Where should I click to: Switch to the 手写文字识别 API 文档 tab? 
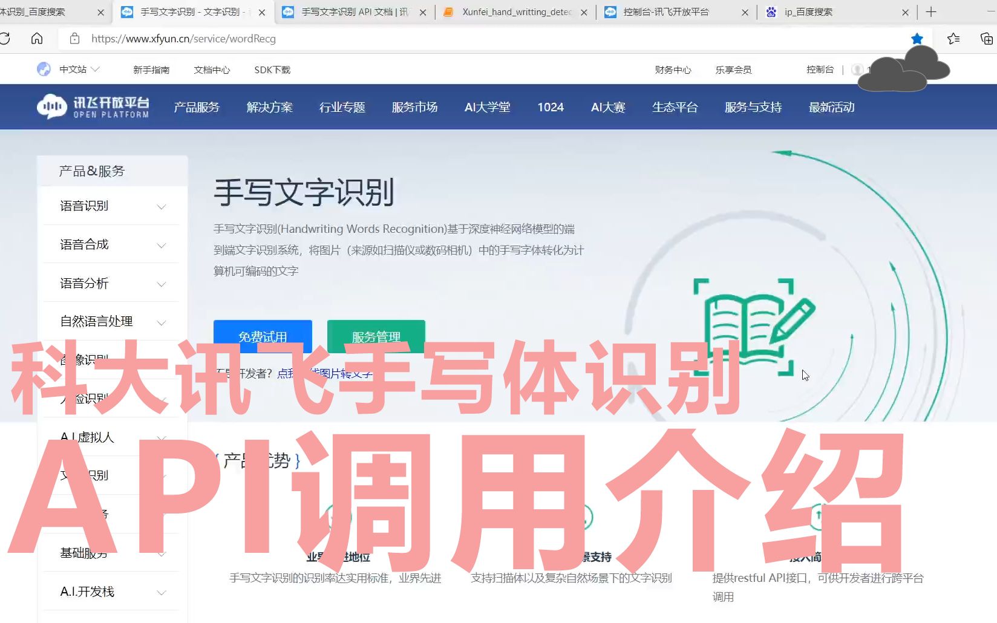pyautogui.click(x=355, y=12)
